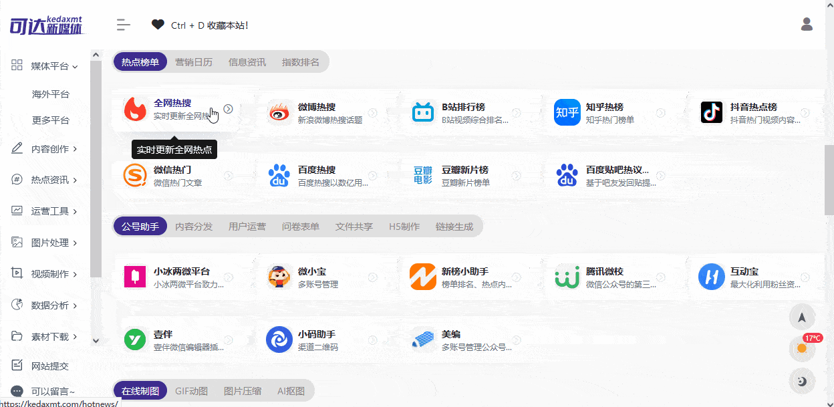This screenshot has height=407, width=834.
Task: Open the user account avatar icon
Action: tap(807, 25)
